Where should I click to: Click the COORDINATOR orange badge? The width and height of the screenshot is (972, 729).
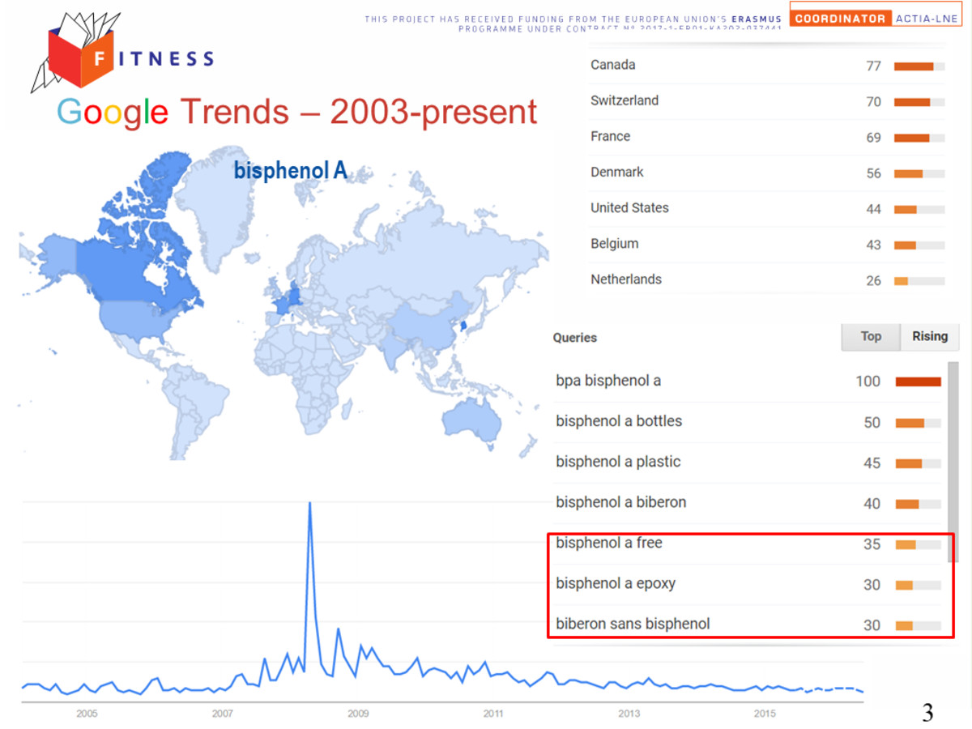coord(840,18)
